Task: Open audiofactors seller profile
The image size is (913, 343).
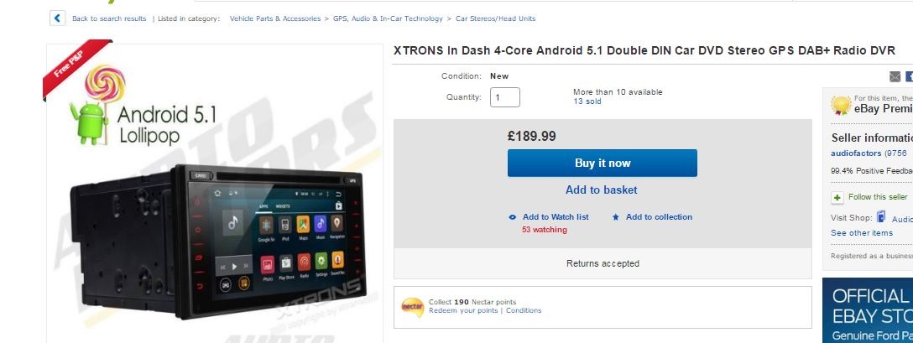Action: click(x=855, y=153)
